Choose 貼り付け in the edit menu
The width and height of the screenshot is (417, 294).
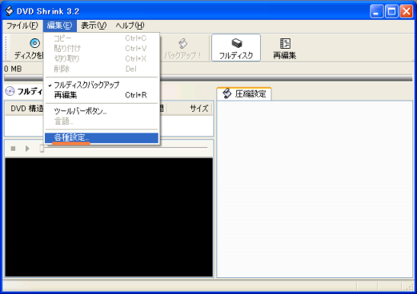click(x=102, y=49)
